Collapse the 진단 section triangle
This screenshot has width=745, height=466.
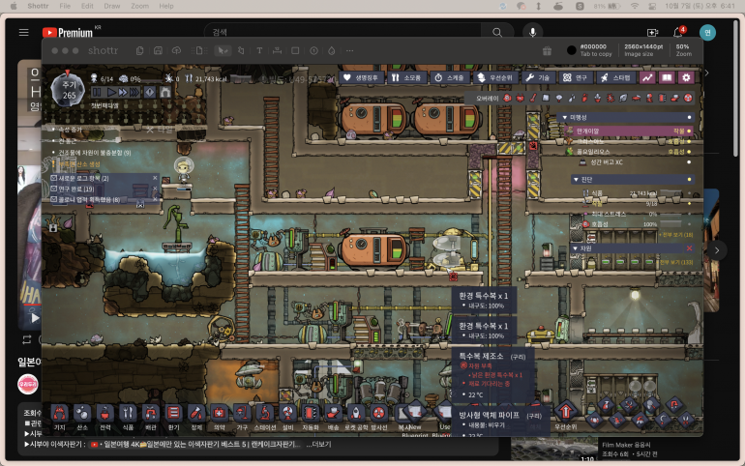pyautogui.click(x=576, y=180)
